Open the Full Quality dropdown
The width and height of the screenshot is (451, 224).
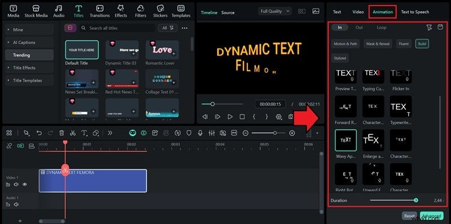click(x=275, y=11)
